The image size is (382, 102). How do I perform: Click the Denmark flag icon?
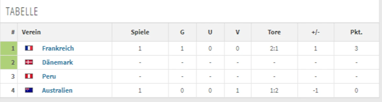click(x=29, y=62)
